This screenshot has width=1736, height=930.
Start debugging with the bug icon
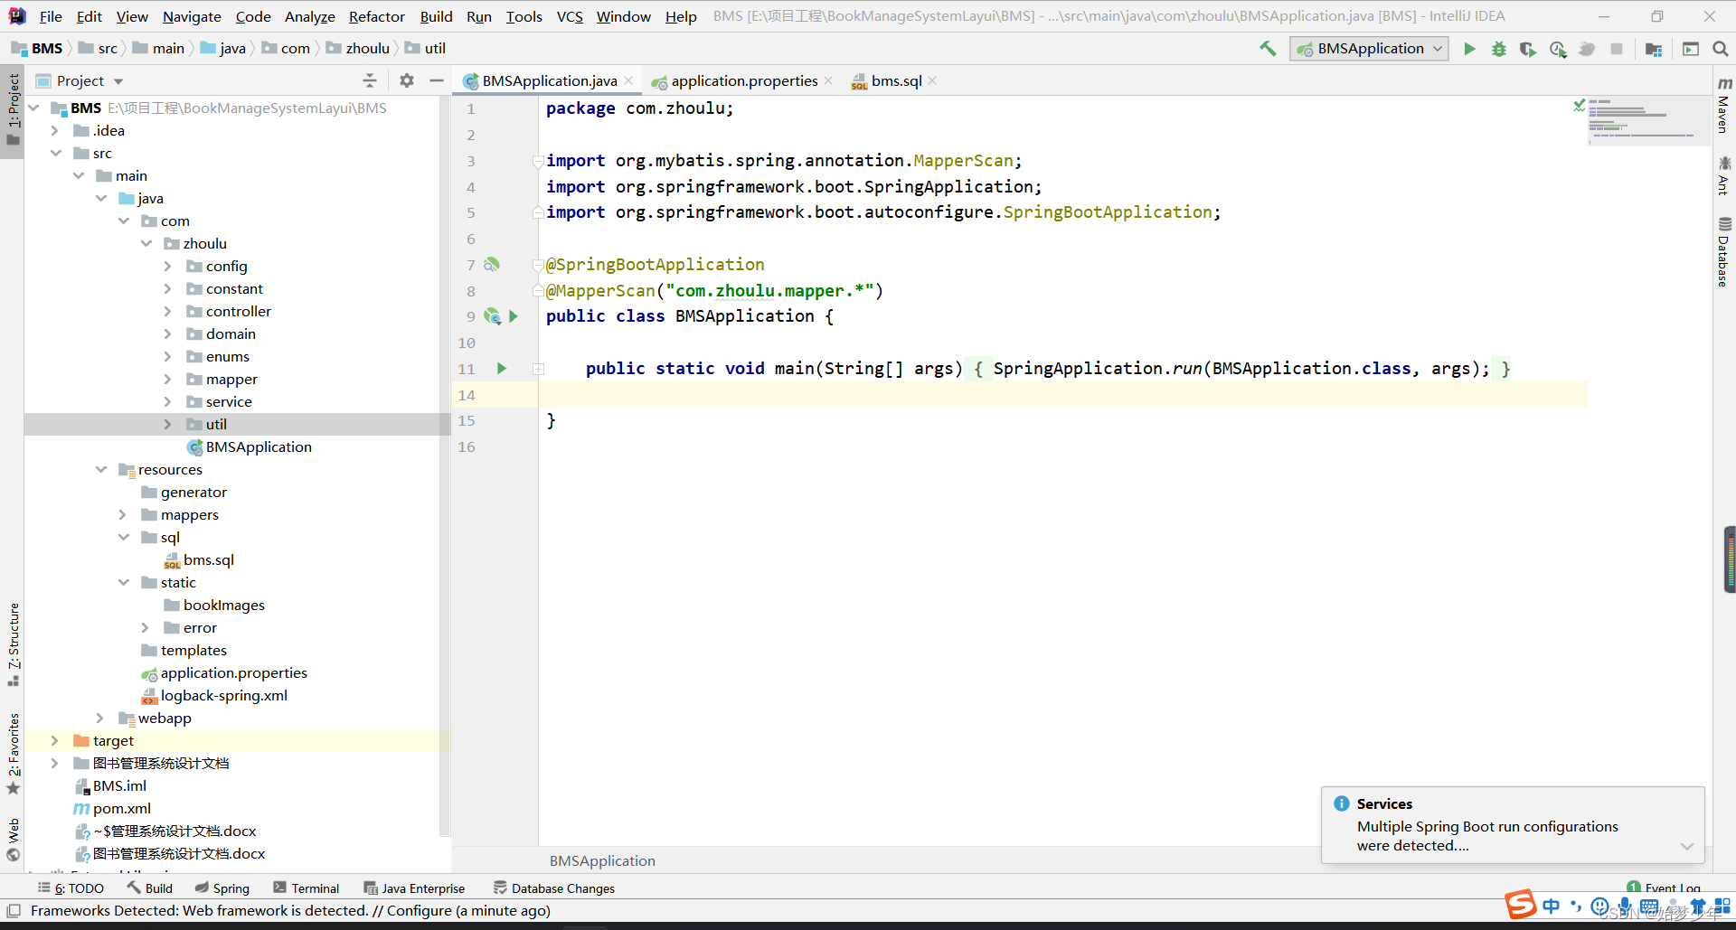1498,49
